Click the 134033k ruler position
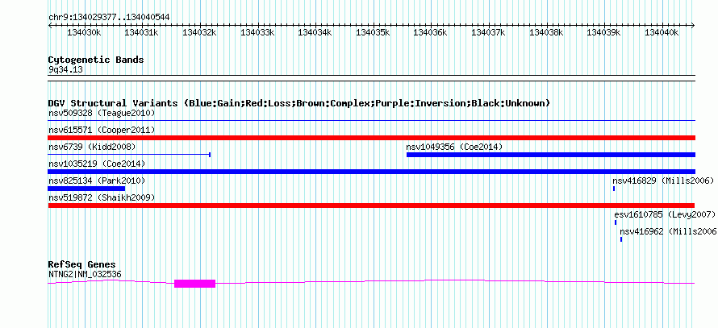The width and height of the screenshot is (718, 328). coord(257,32)
